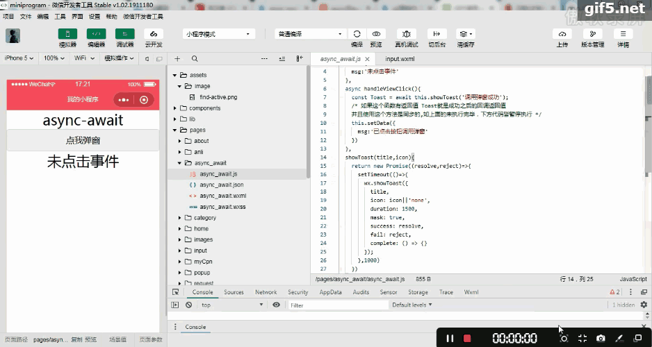Open the mini program mode dropdown

(x=219, y=34)
